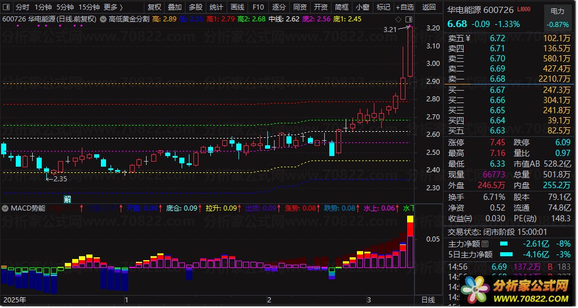Open the 小窗 mini window

363,7
